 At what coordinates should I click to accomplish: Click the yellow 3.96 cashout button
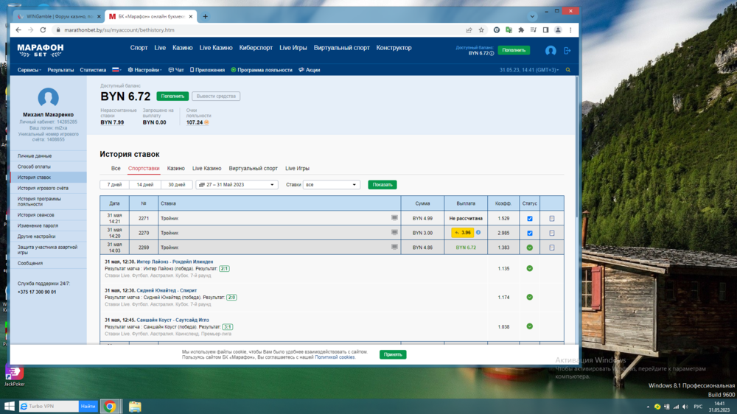pyautogui.click(x=463, y=233)
